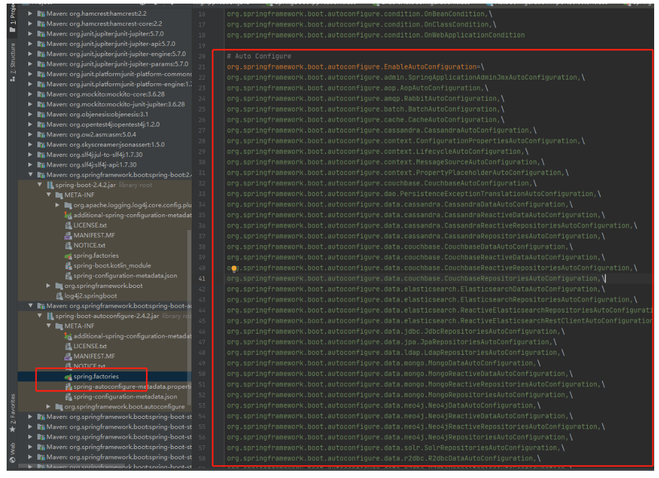Open the Web tool window tab
Viewport: 659px width, 478px height.
tap(12, 452)
